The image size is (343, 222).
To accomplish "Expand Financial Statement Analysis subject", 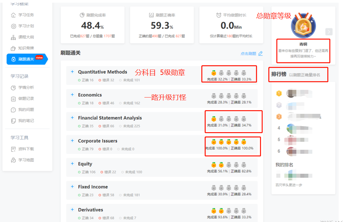I will 72,117.
